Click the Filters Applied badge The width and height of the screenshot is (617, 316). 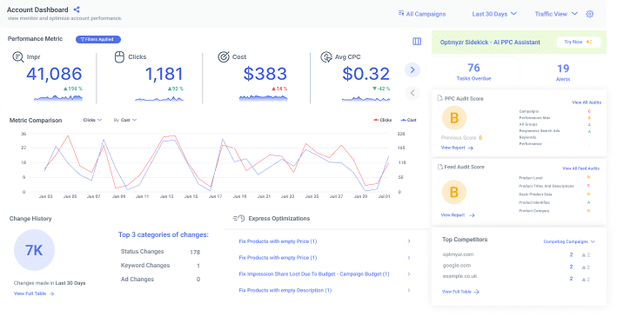(98, 39)
